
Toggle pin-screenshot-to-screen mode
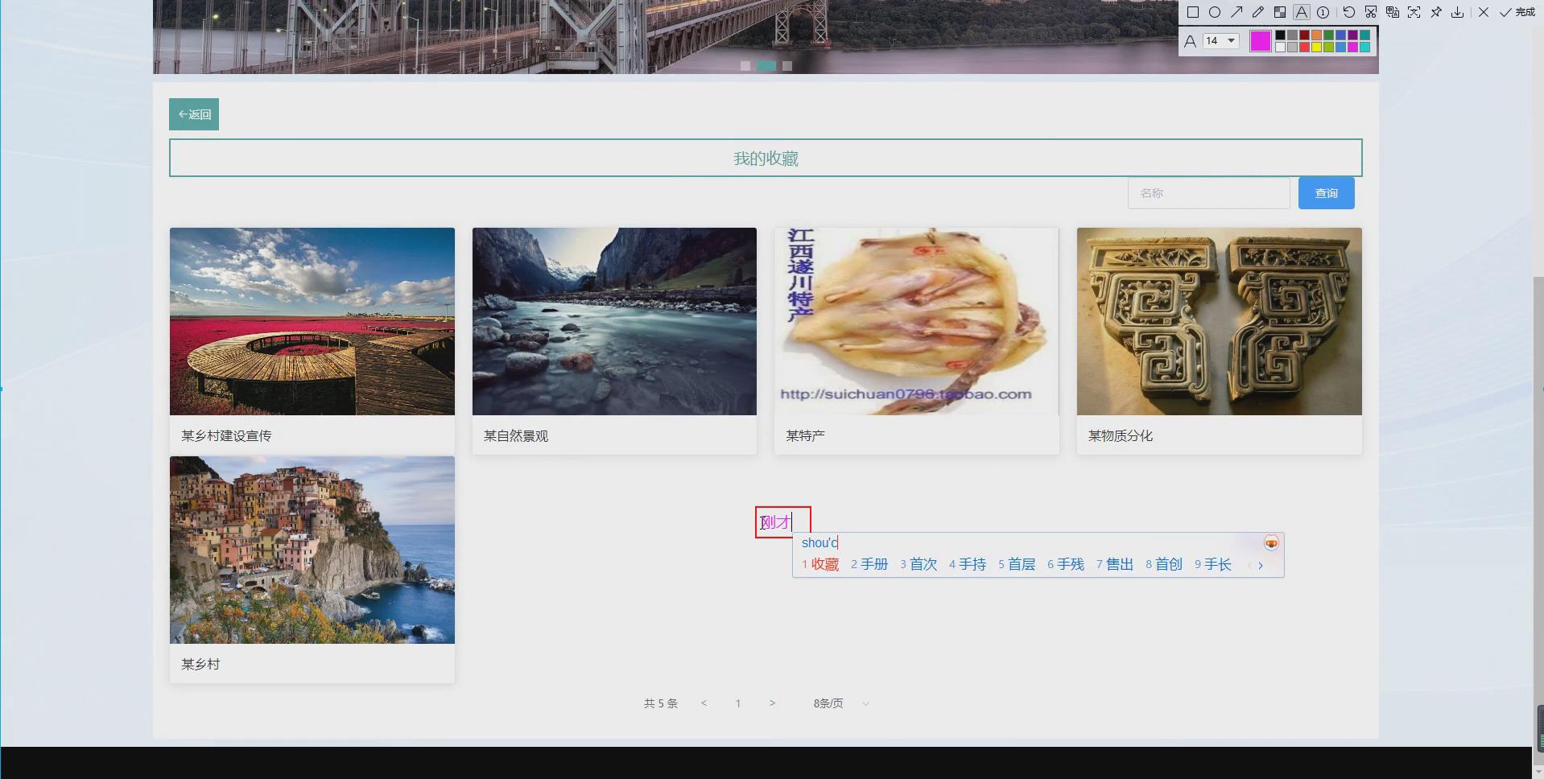pyautogui.click(x=1436, y=12)
